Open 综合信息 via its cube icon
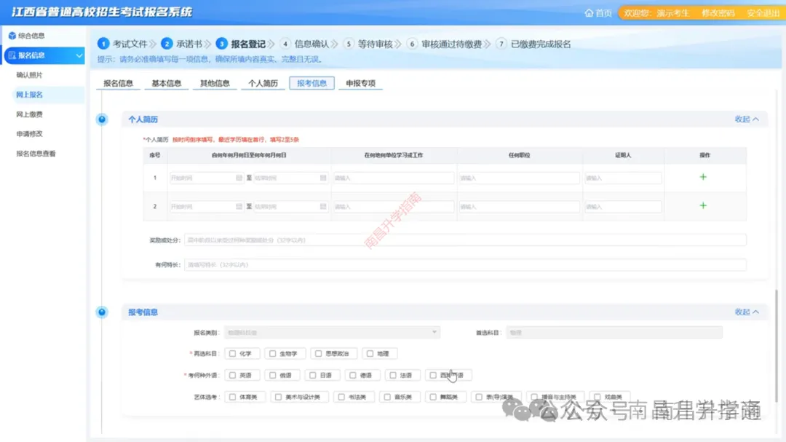This screenshot has width=786, height=442. [x=12, y=36]
